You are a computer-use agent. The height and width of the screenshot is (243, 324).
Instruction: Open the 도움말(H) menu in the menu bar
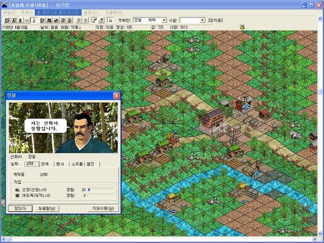click(x=114, y=12)
